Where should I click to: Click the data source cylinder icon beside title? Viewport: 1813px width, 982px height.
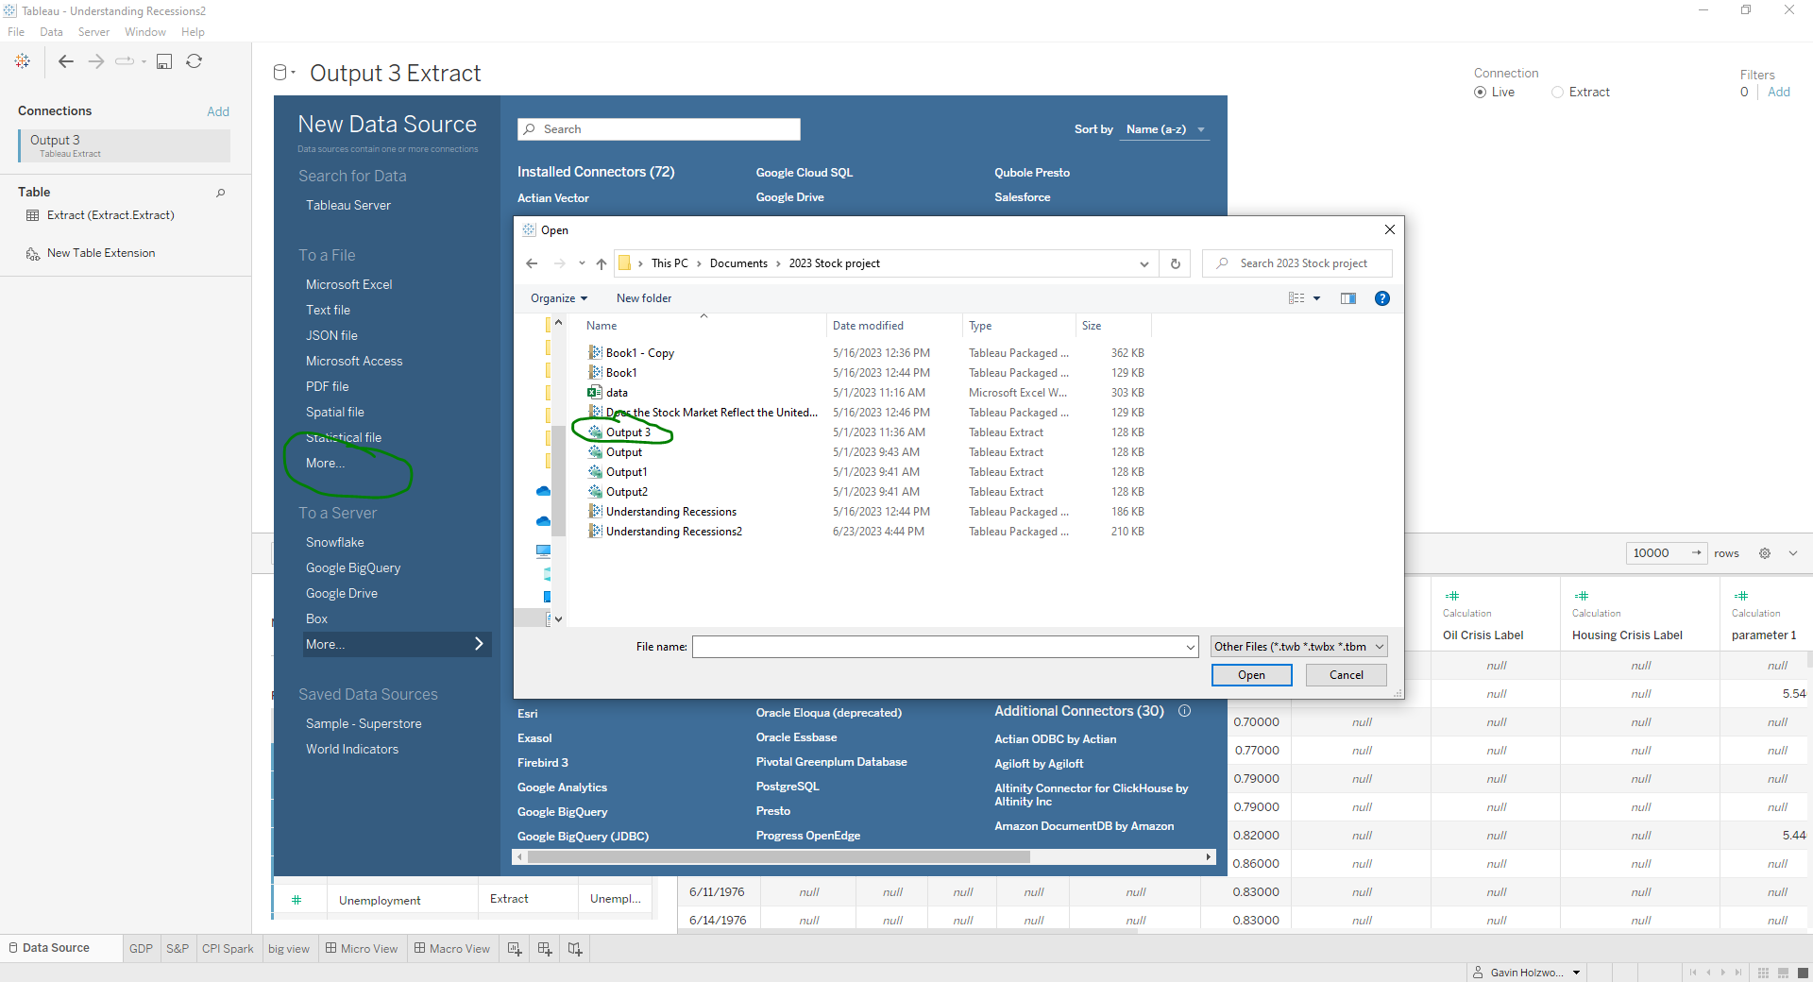280,73
